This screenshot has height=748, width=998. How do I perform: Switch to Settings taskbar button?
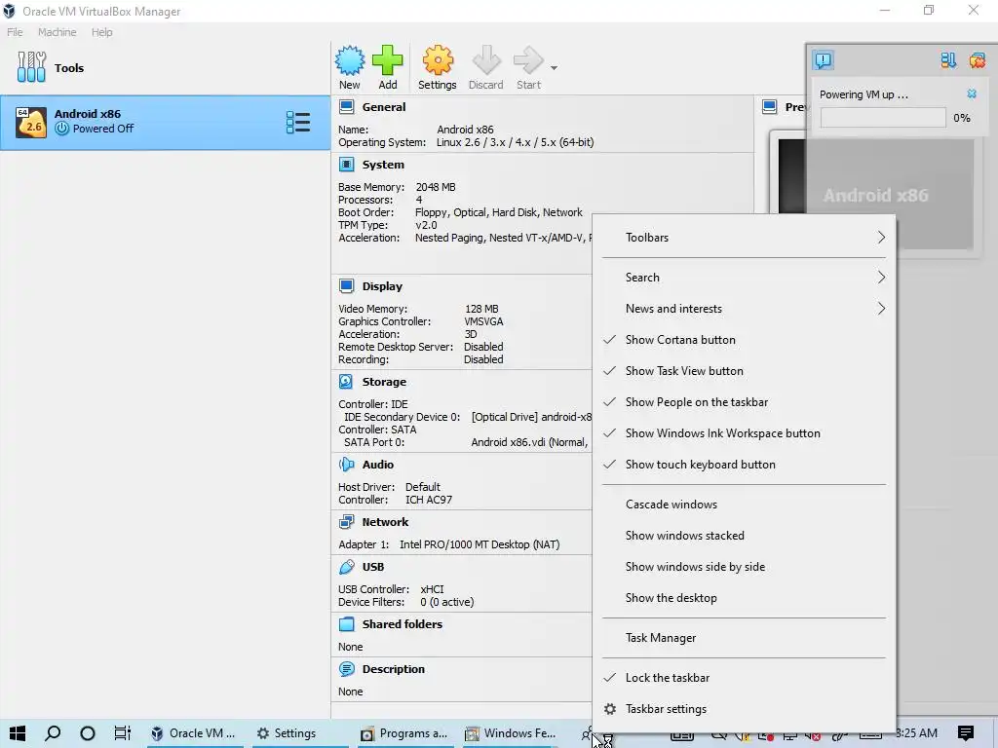(298, 733)
